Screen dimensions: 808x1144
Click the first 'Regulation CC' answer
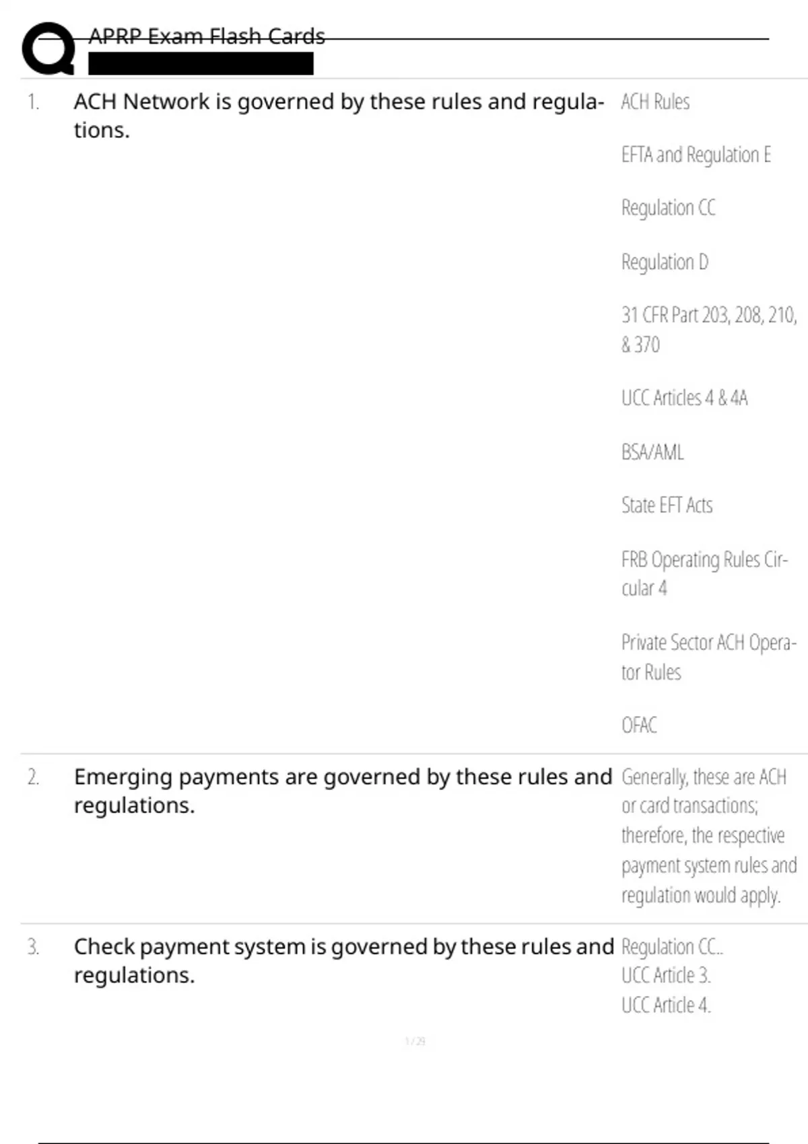pyautogui.click(x=668, y=208)
